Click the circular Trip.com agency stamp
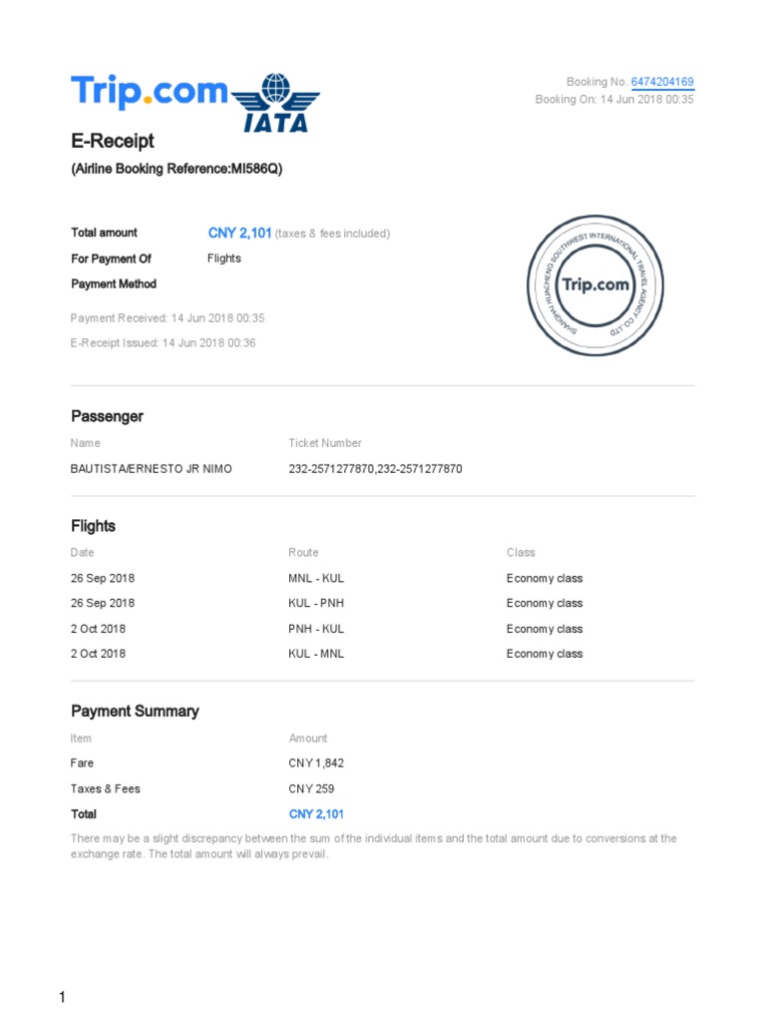766x1022 pixels. click(x=595, y=284)
